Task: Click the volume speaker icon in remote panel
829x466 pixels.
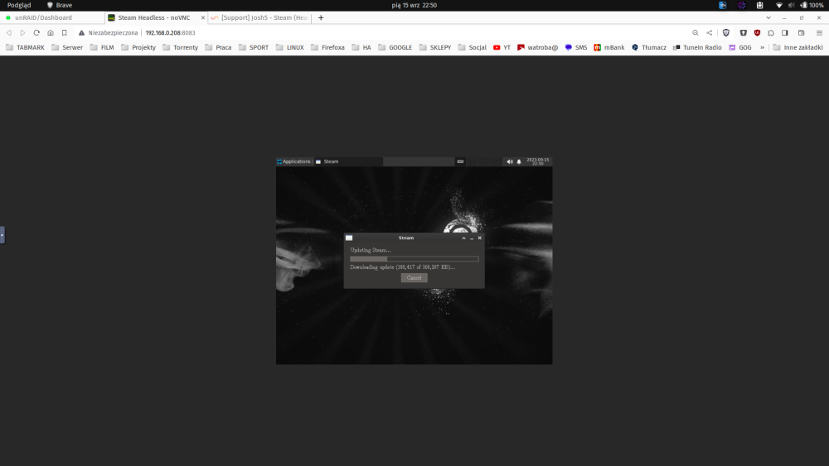Action: (510, 161)
